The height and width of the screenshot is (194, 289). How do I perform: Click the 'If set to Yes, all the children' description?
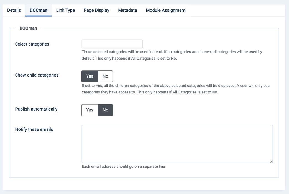[175, 89]
